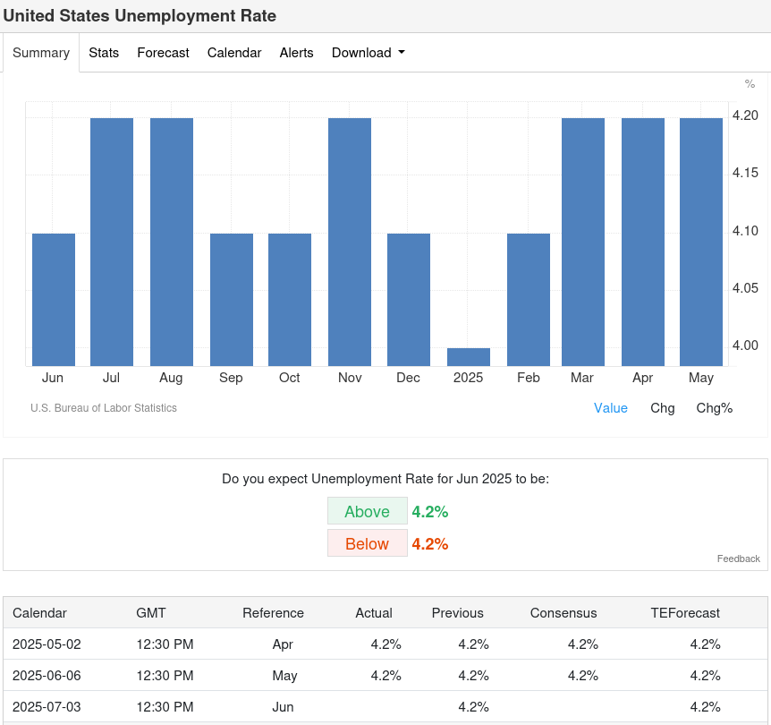Click the TEForecast column header
Screen dimensions: 771x725
pos(685,613)
